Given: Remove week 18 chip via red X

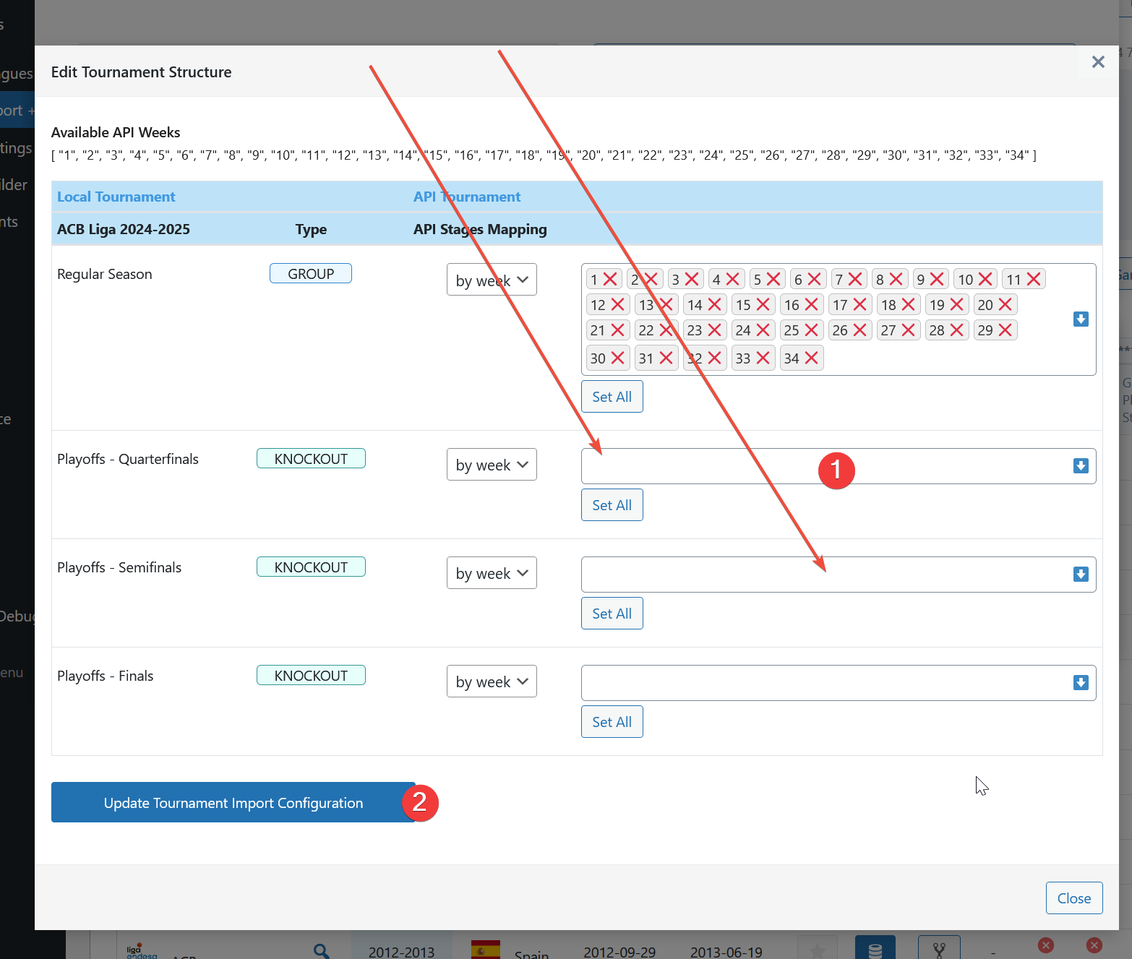Looking at the screenshot, I should 909,304.
